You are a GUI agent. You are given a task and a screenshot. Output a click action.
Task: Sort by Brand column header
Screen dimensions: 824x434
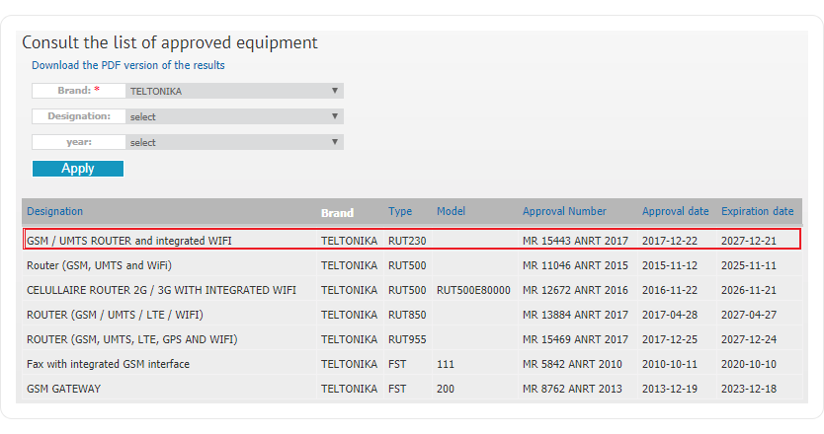337,212
